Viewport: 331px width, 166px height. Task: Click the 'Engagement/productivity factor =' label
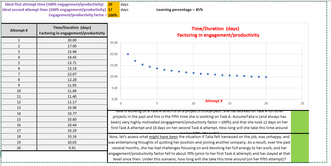78,15
